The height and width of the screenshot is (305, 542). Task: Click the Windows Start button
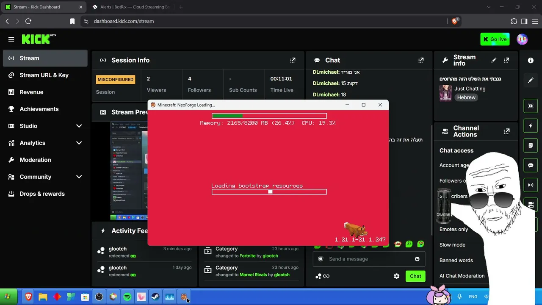pyautogui.click(x=8, y=297)
